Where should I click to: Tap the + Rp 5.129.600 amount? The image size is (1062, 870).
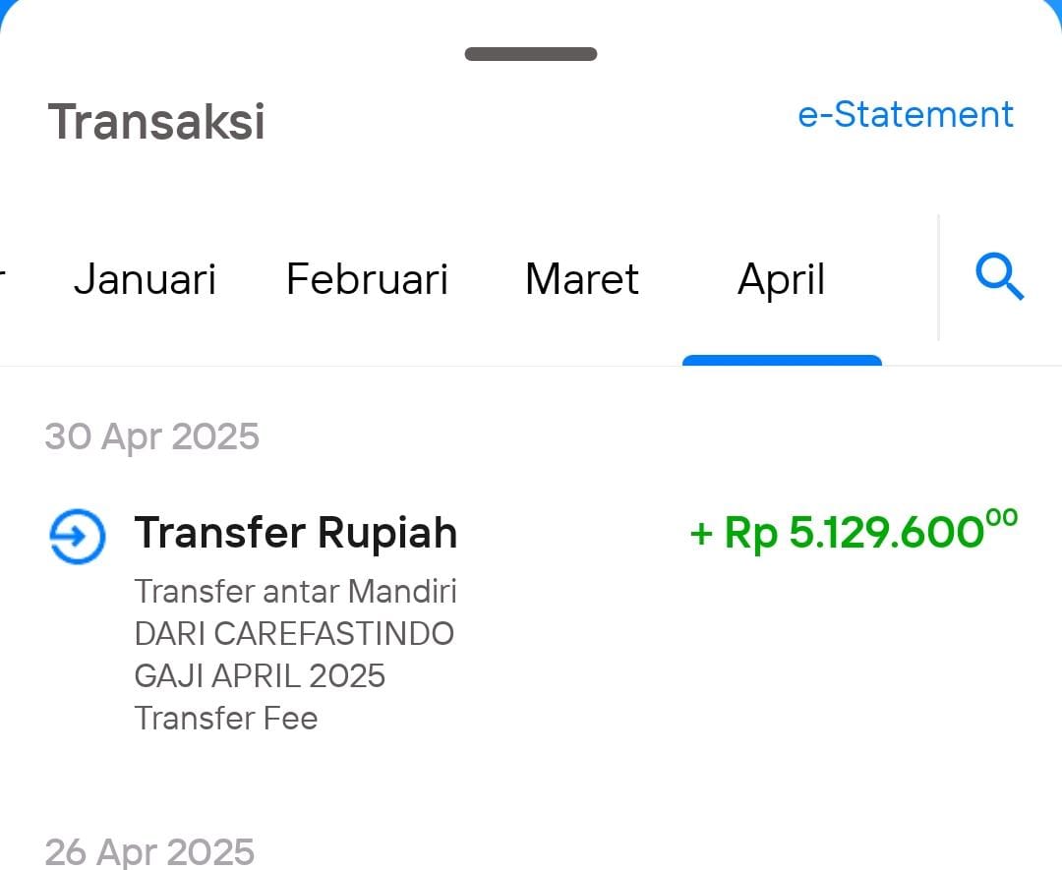(x=854, y=532)
